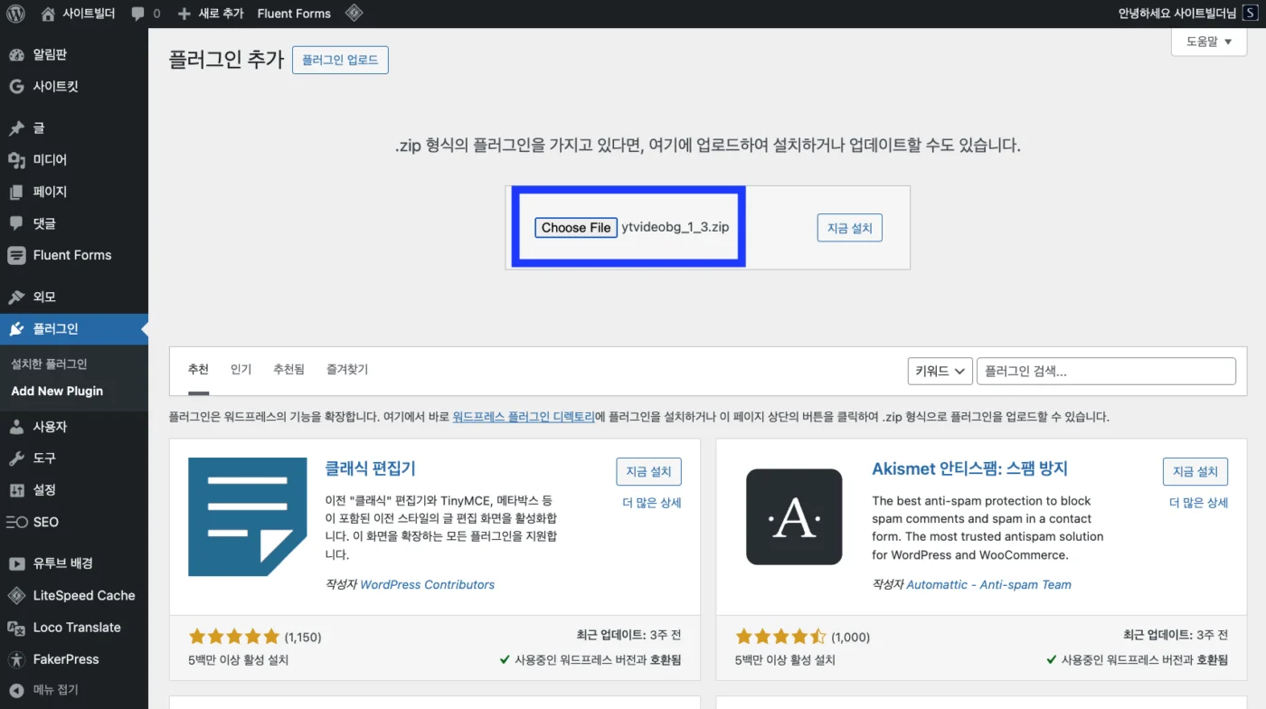Open the user avatar at top right
Image resolution: width=1266 pixels, height=709 pixels.
1249,14
